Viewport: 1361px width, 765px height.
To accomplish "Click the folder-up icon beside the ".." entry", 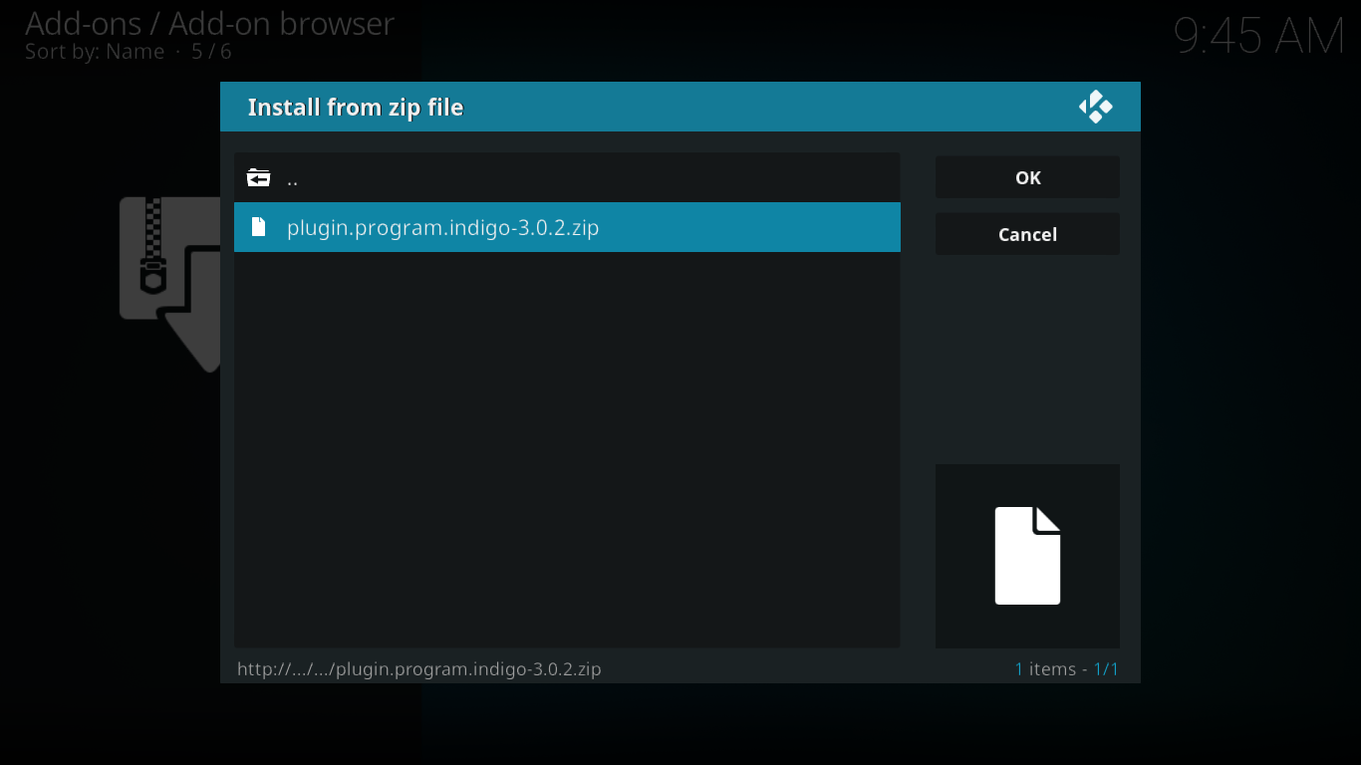I will click(259, 177).
